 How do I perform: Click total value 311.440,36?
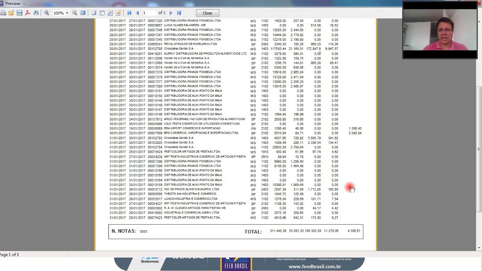[278, 231]
